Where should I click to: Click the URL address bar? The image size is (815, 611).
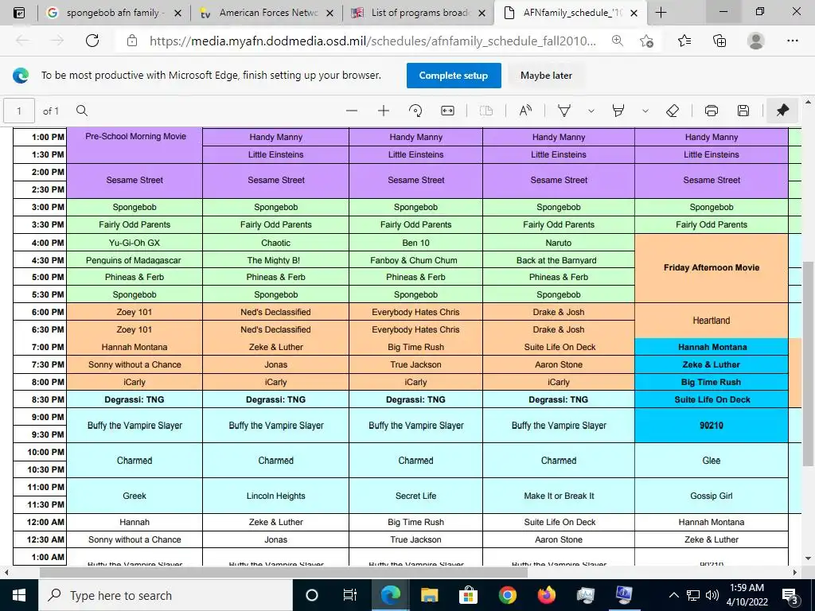point(372,41)
